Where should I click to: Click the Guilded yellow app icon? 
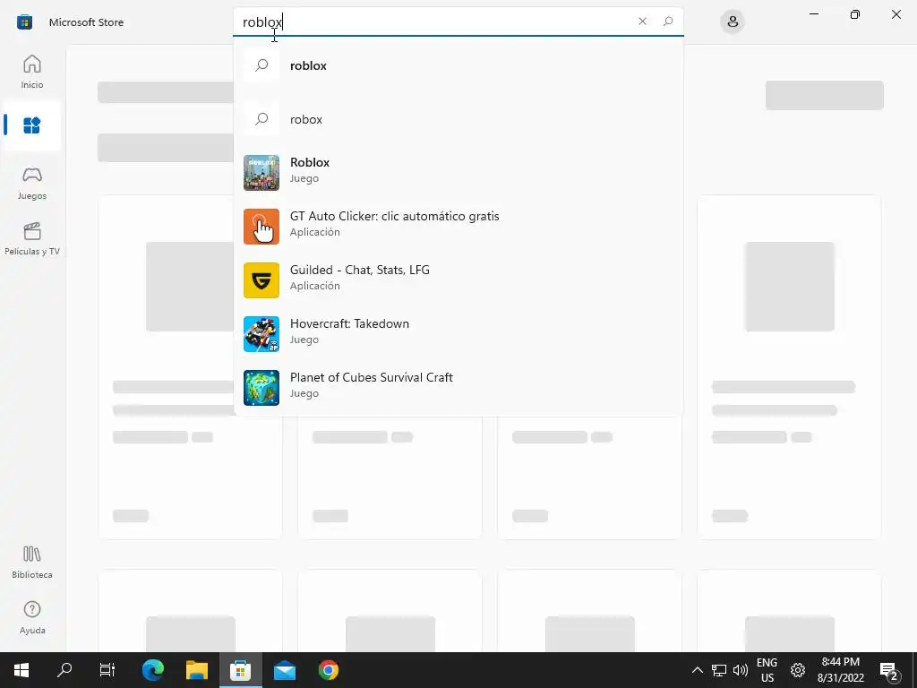click(261, 280)
